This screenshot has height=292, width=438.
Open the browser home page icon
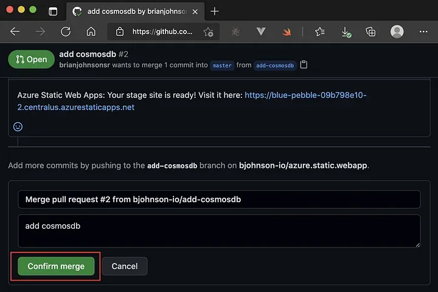(x=91, y=32)
